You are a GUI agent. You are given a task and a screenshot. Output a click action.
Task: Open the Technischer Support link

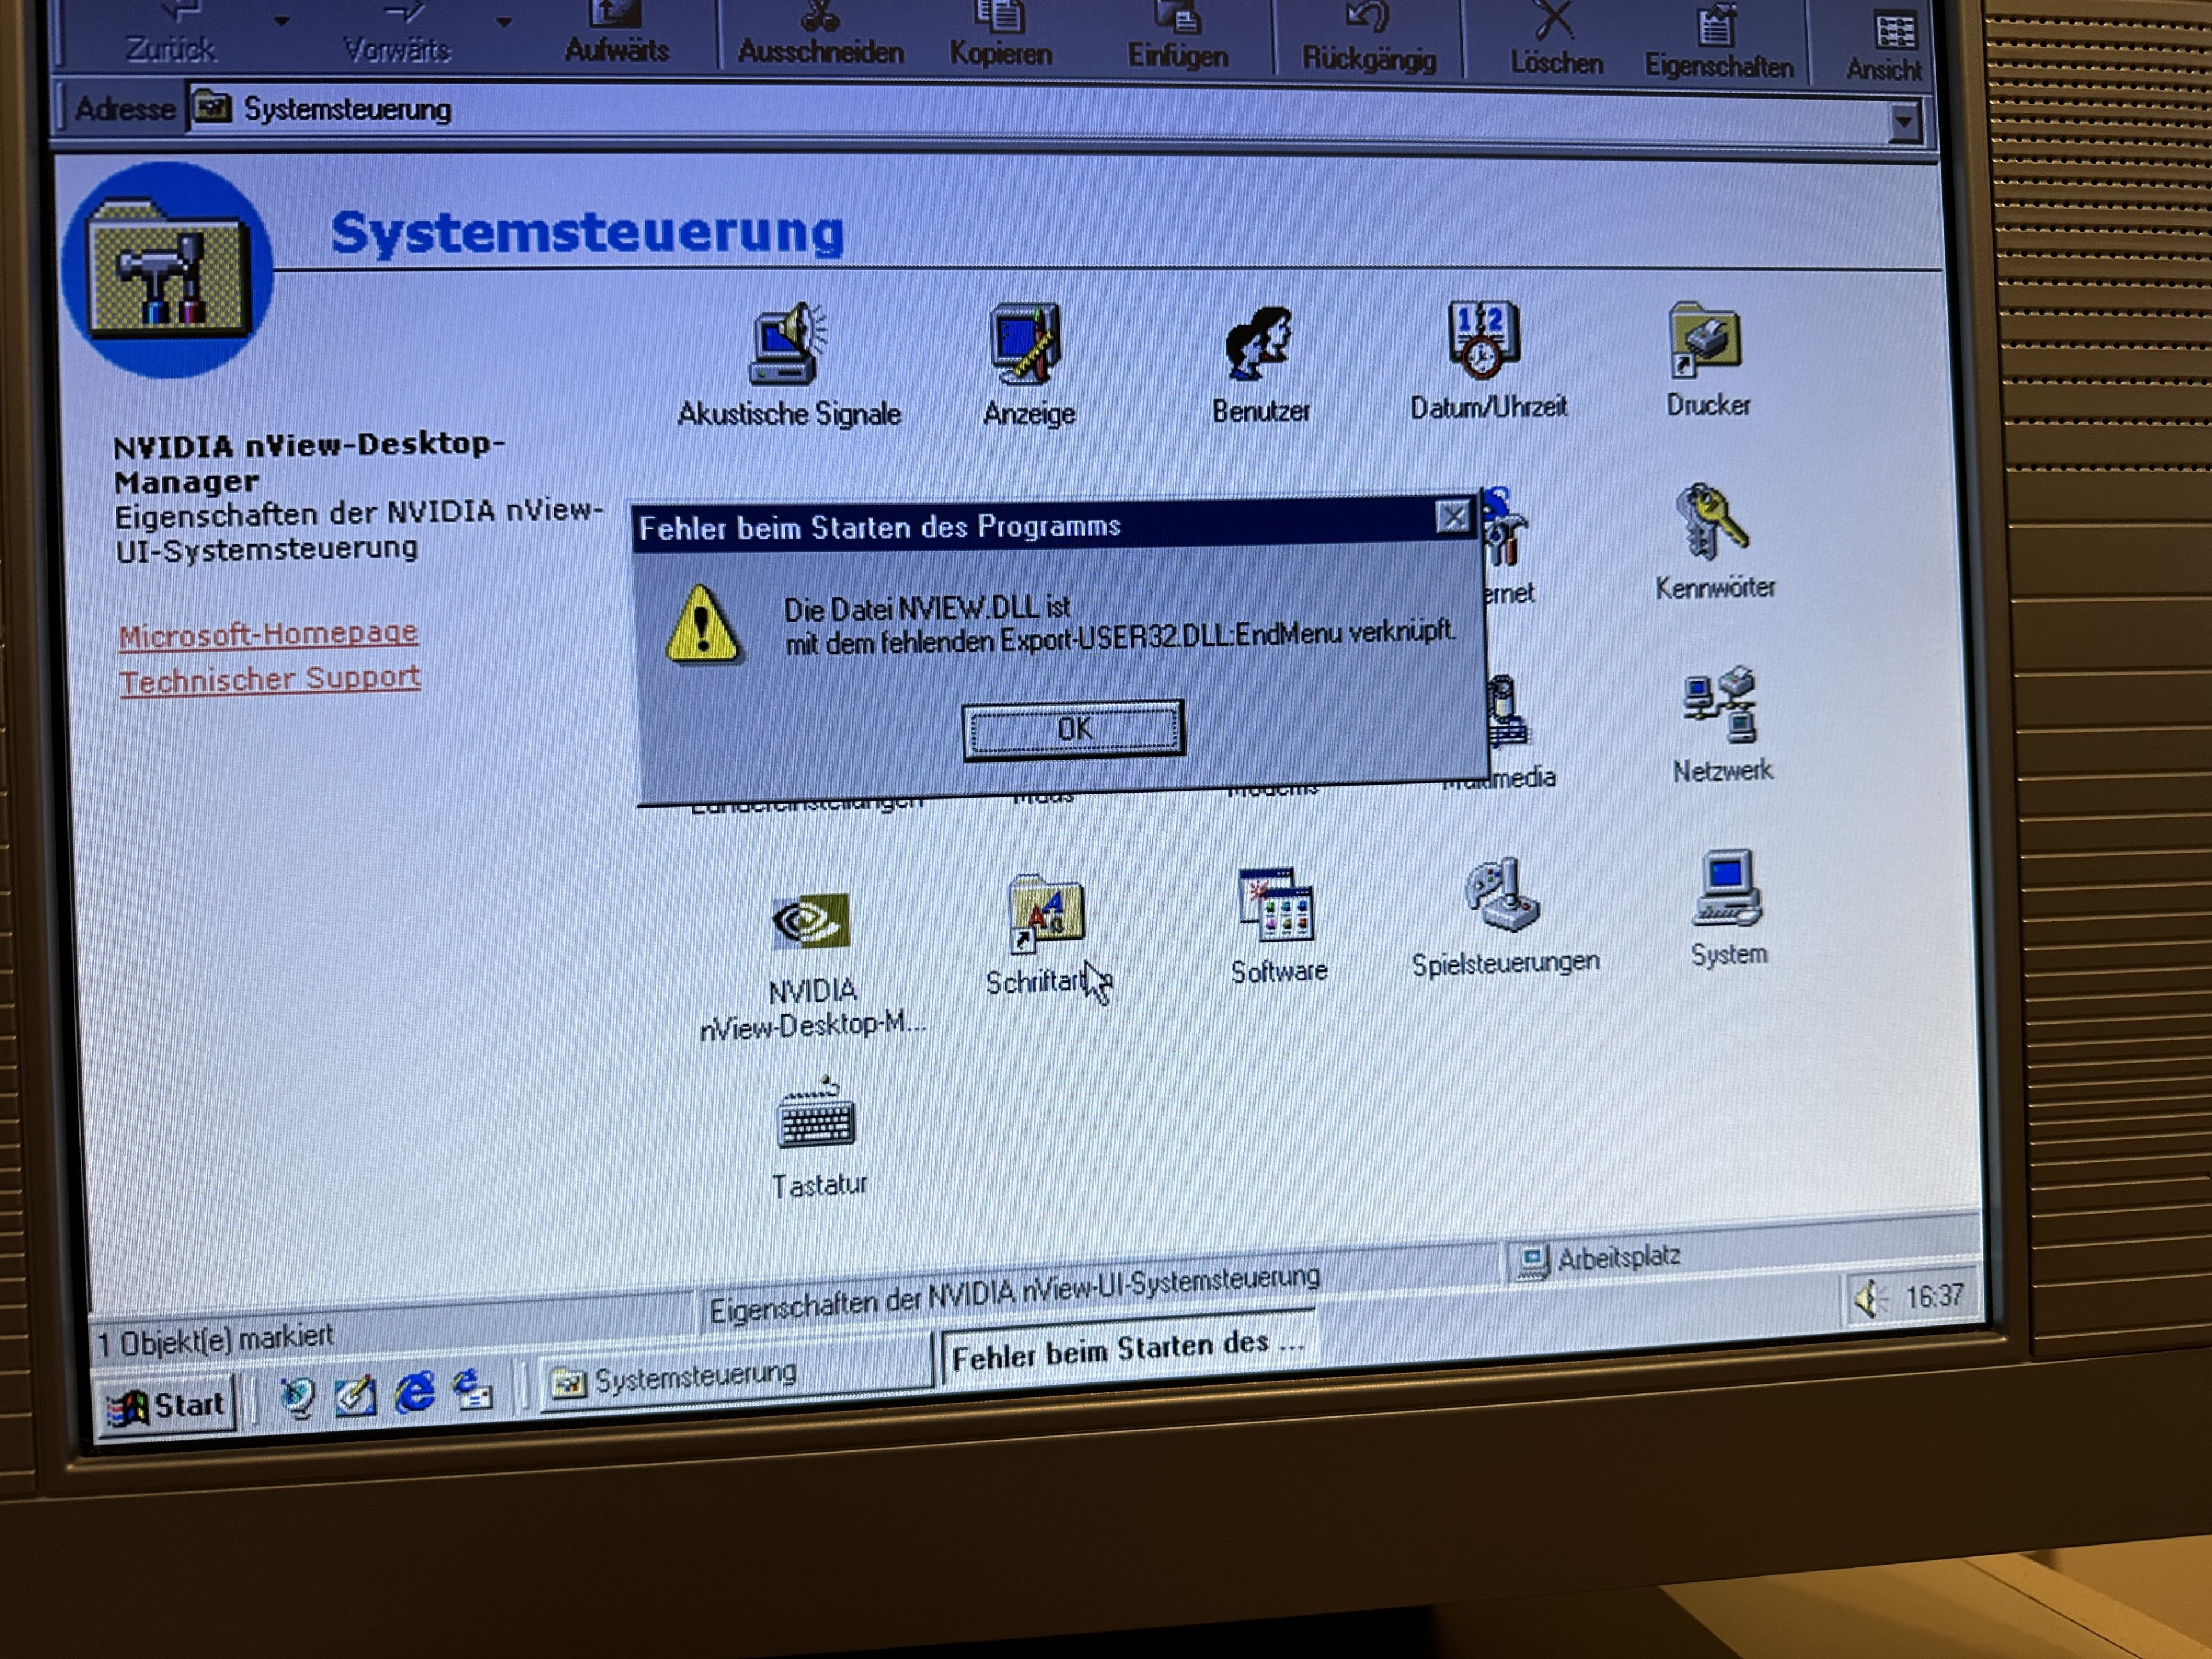click(x=270, y=680)
